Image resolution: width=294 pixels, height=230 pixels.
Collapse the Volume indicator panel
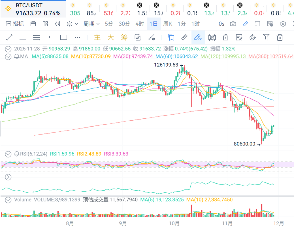pos(8,200)
